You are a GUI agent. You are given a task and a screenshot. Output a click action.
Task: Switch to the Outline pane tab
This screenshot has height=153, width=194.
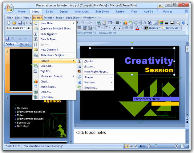(24, 44)
